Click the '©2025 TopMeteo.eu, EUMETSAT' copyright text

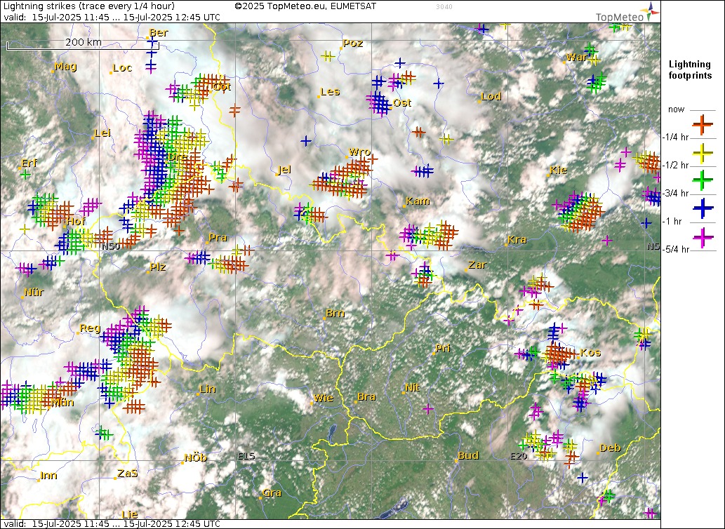pyautogui.click(x=305, y=6)
